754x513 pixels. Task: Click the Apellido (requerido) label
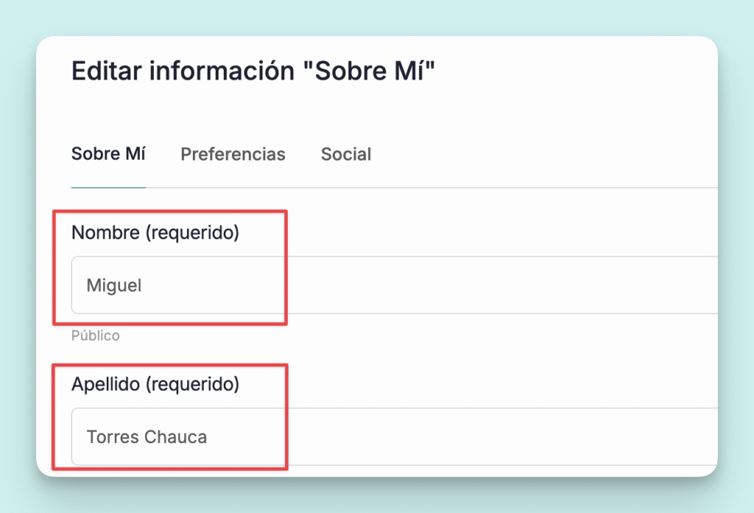coord(155,384)
